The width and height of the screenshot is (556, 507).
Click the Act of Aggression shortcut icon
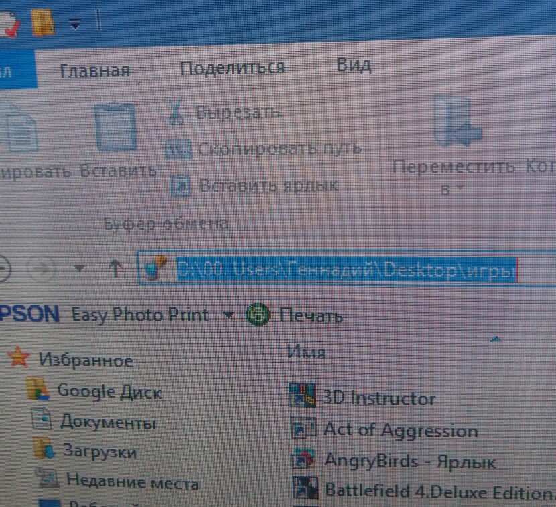(x=303, y=427)
